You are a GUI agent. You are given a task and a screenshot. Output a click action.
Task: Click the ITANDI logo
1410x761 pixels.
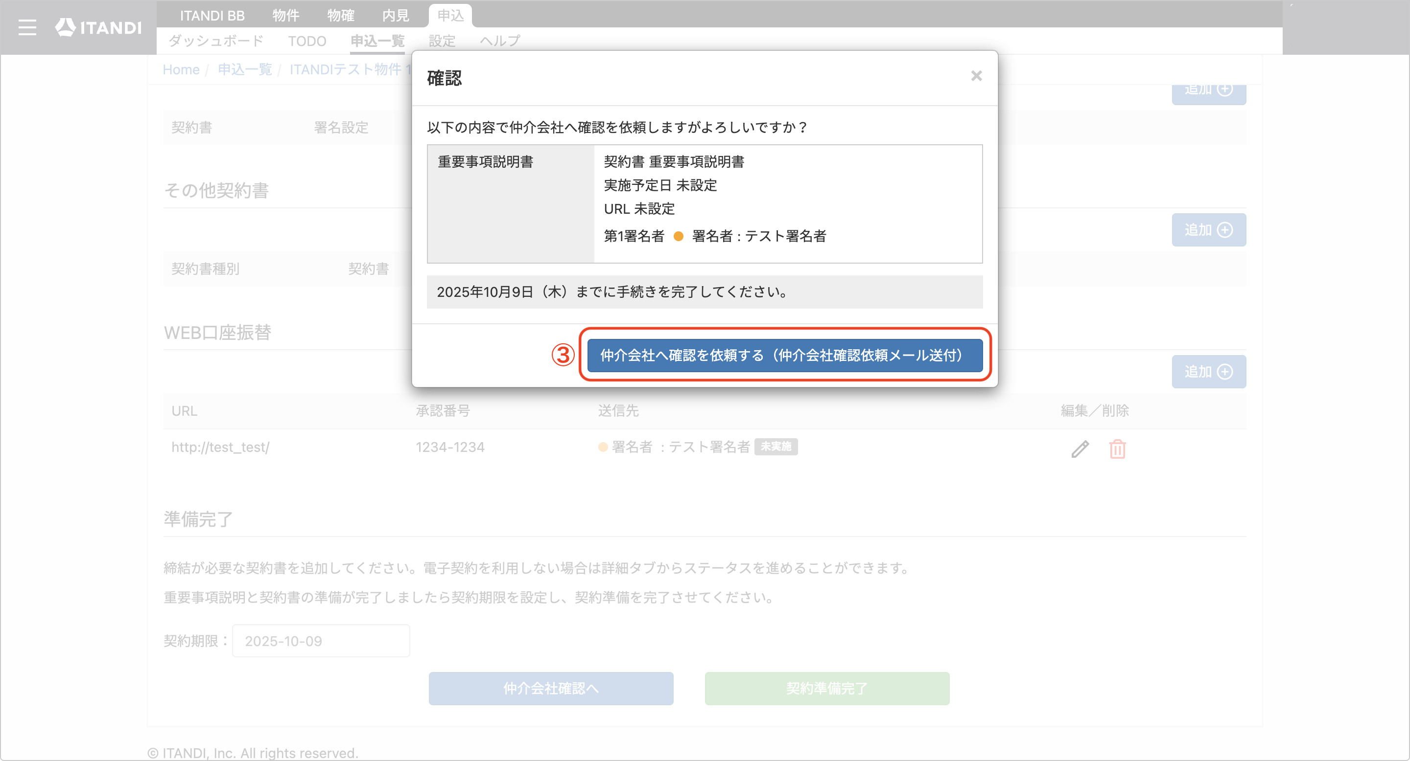pos(98,27)
